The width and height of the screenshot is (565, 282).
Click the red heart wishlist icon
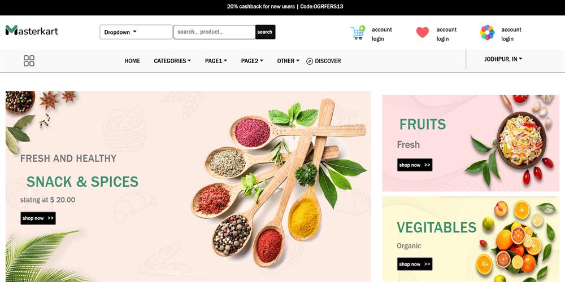(422, 32)
